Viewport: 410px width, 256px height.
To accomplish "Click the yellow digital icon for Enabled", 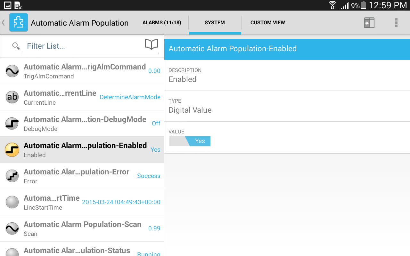I will click(x=12, y=150).
